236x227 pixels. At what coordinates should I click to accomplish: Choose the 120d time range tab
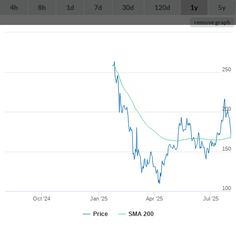162,7
